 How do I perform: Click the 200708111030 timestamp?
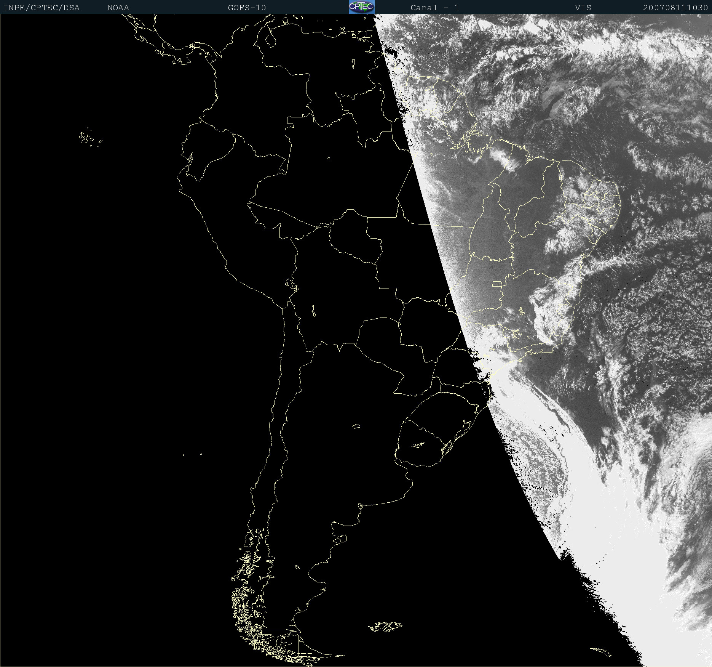click(675, 8)
